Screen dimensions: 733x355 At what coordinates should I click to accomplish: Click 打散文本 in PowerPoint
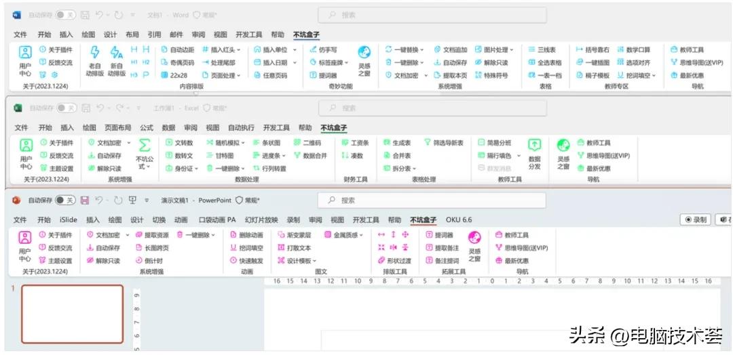pyautogui.click(x=295, y=248)
